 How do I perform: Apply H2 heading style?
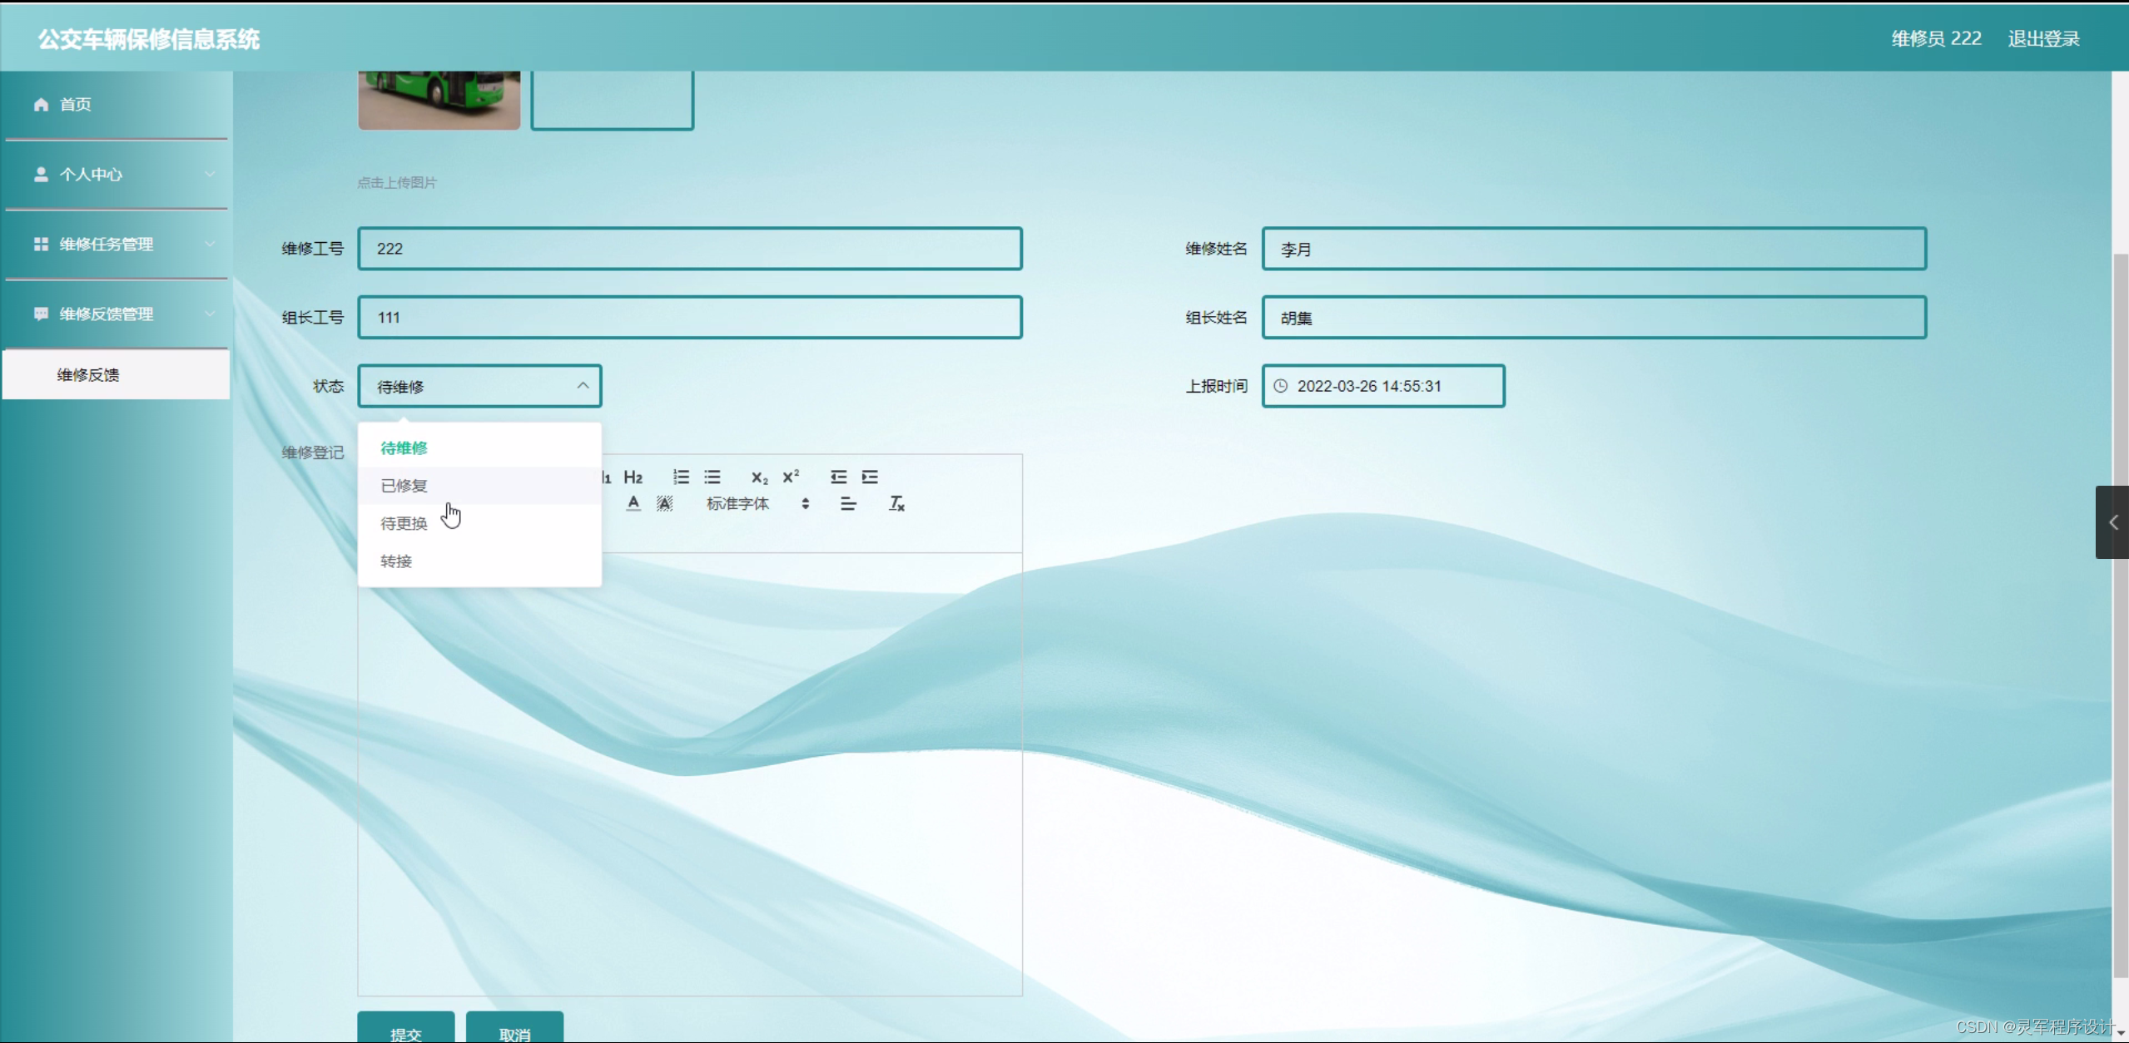[x=633, y=477]
